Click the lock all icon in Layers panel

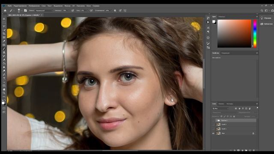(x=234, y=116)
